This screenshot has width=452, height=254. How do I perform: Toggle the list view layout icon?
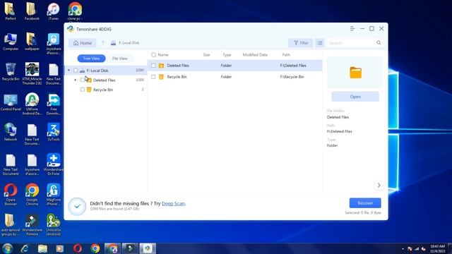[x=320, y=43]
